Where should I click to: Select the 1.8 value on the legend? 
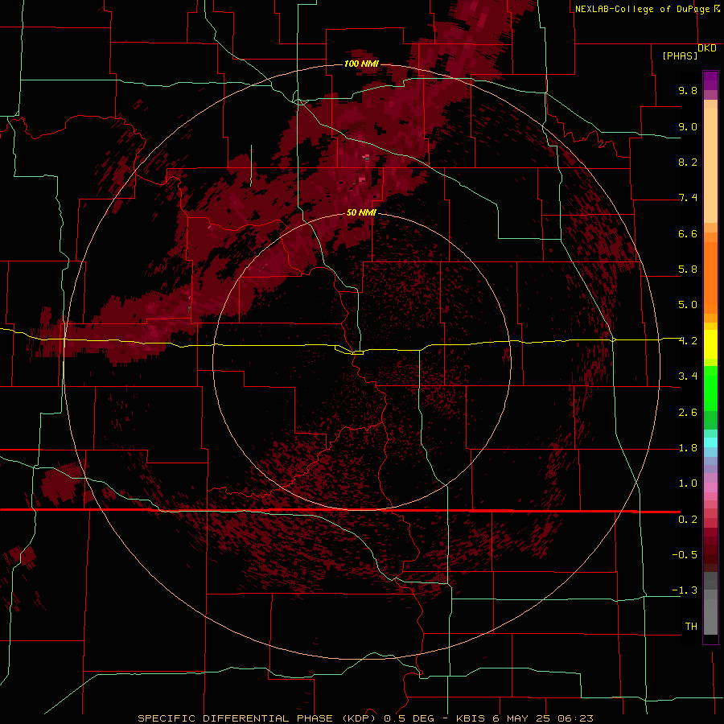click(x=688, y=448)
